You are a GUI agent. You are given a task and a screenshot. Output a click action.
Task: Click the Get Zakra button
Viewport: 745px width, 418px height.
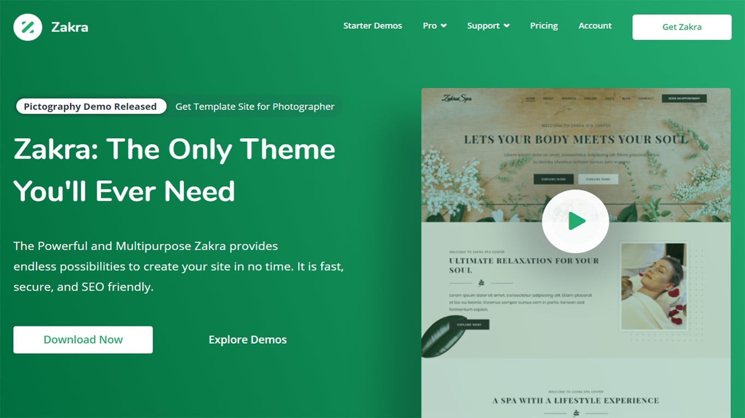point(681,27)
